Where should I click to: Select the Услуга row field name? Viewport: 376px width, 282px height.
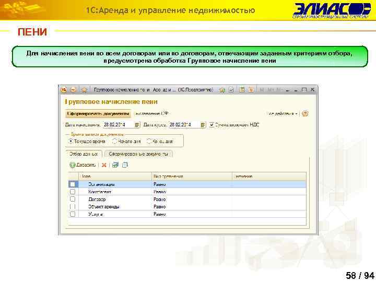point(96,215)
